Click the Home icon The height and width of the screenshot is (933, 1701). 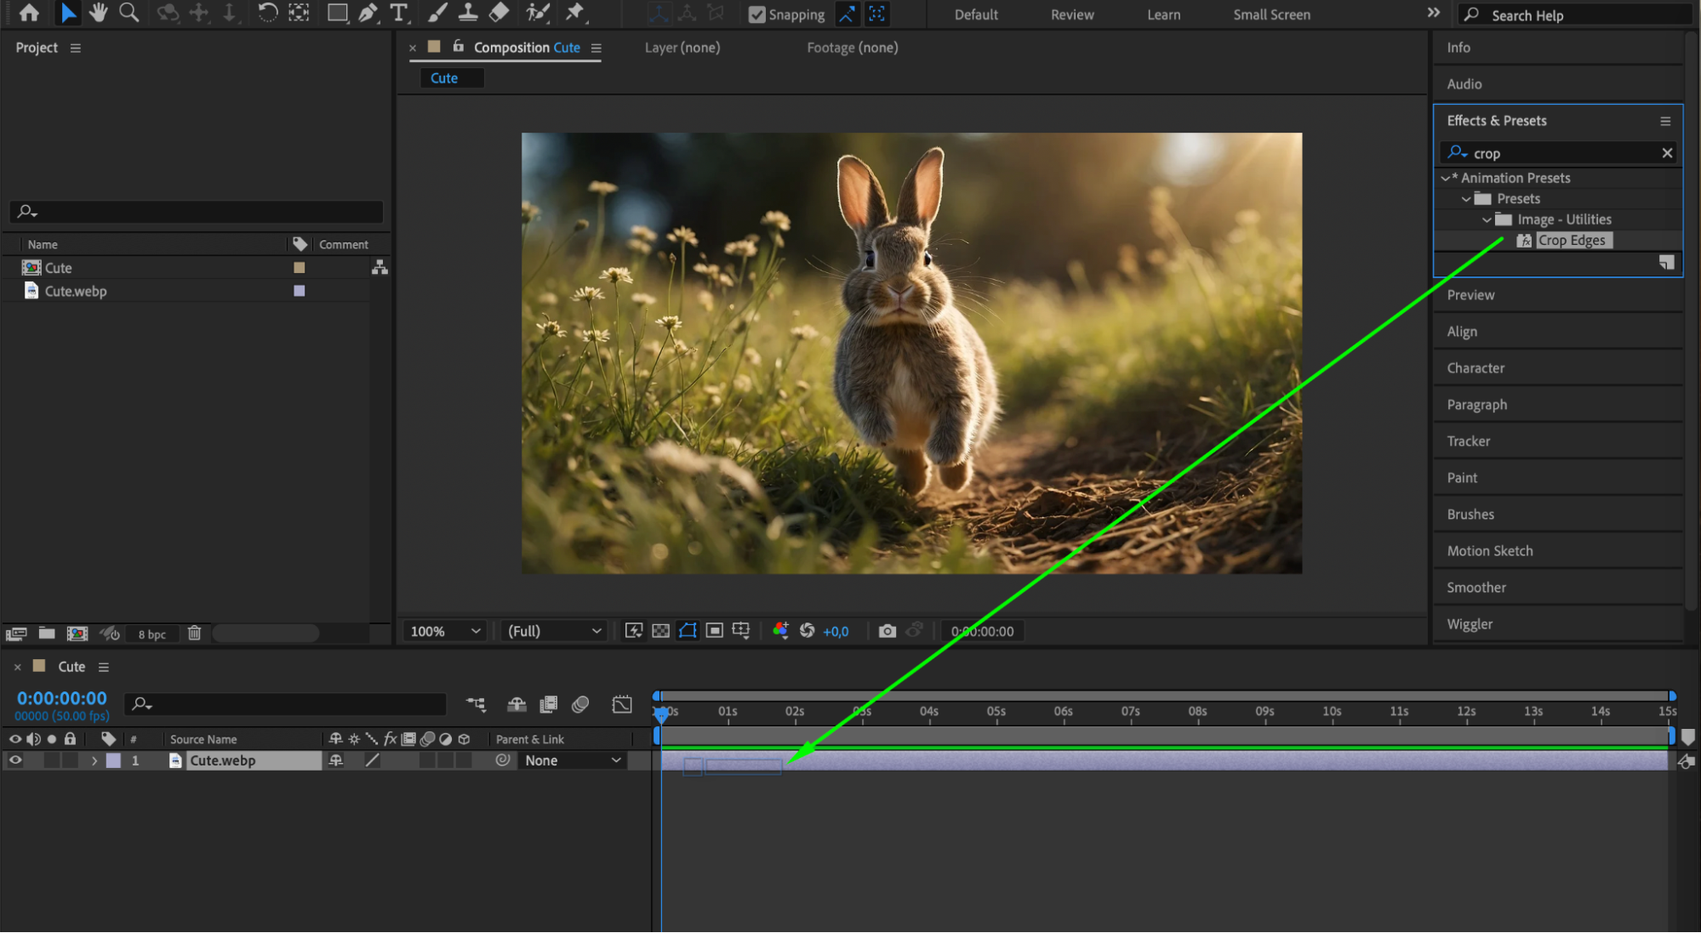[29, 13]
